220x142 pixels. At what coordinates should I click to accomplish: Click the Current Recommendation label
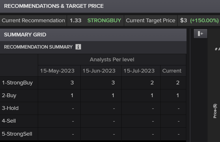coord(33,21)
